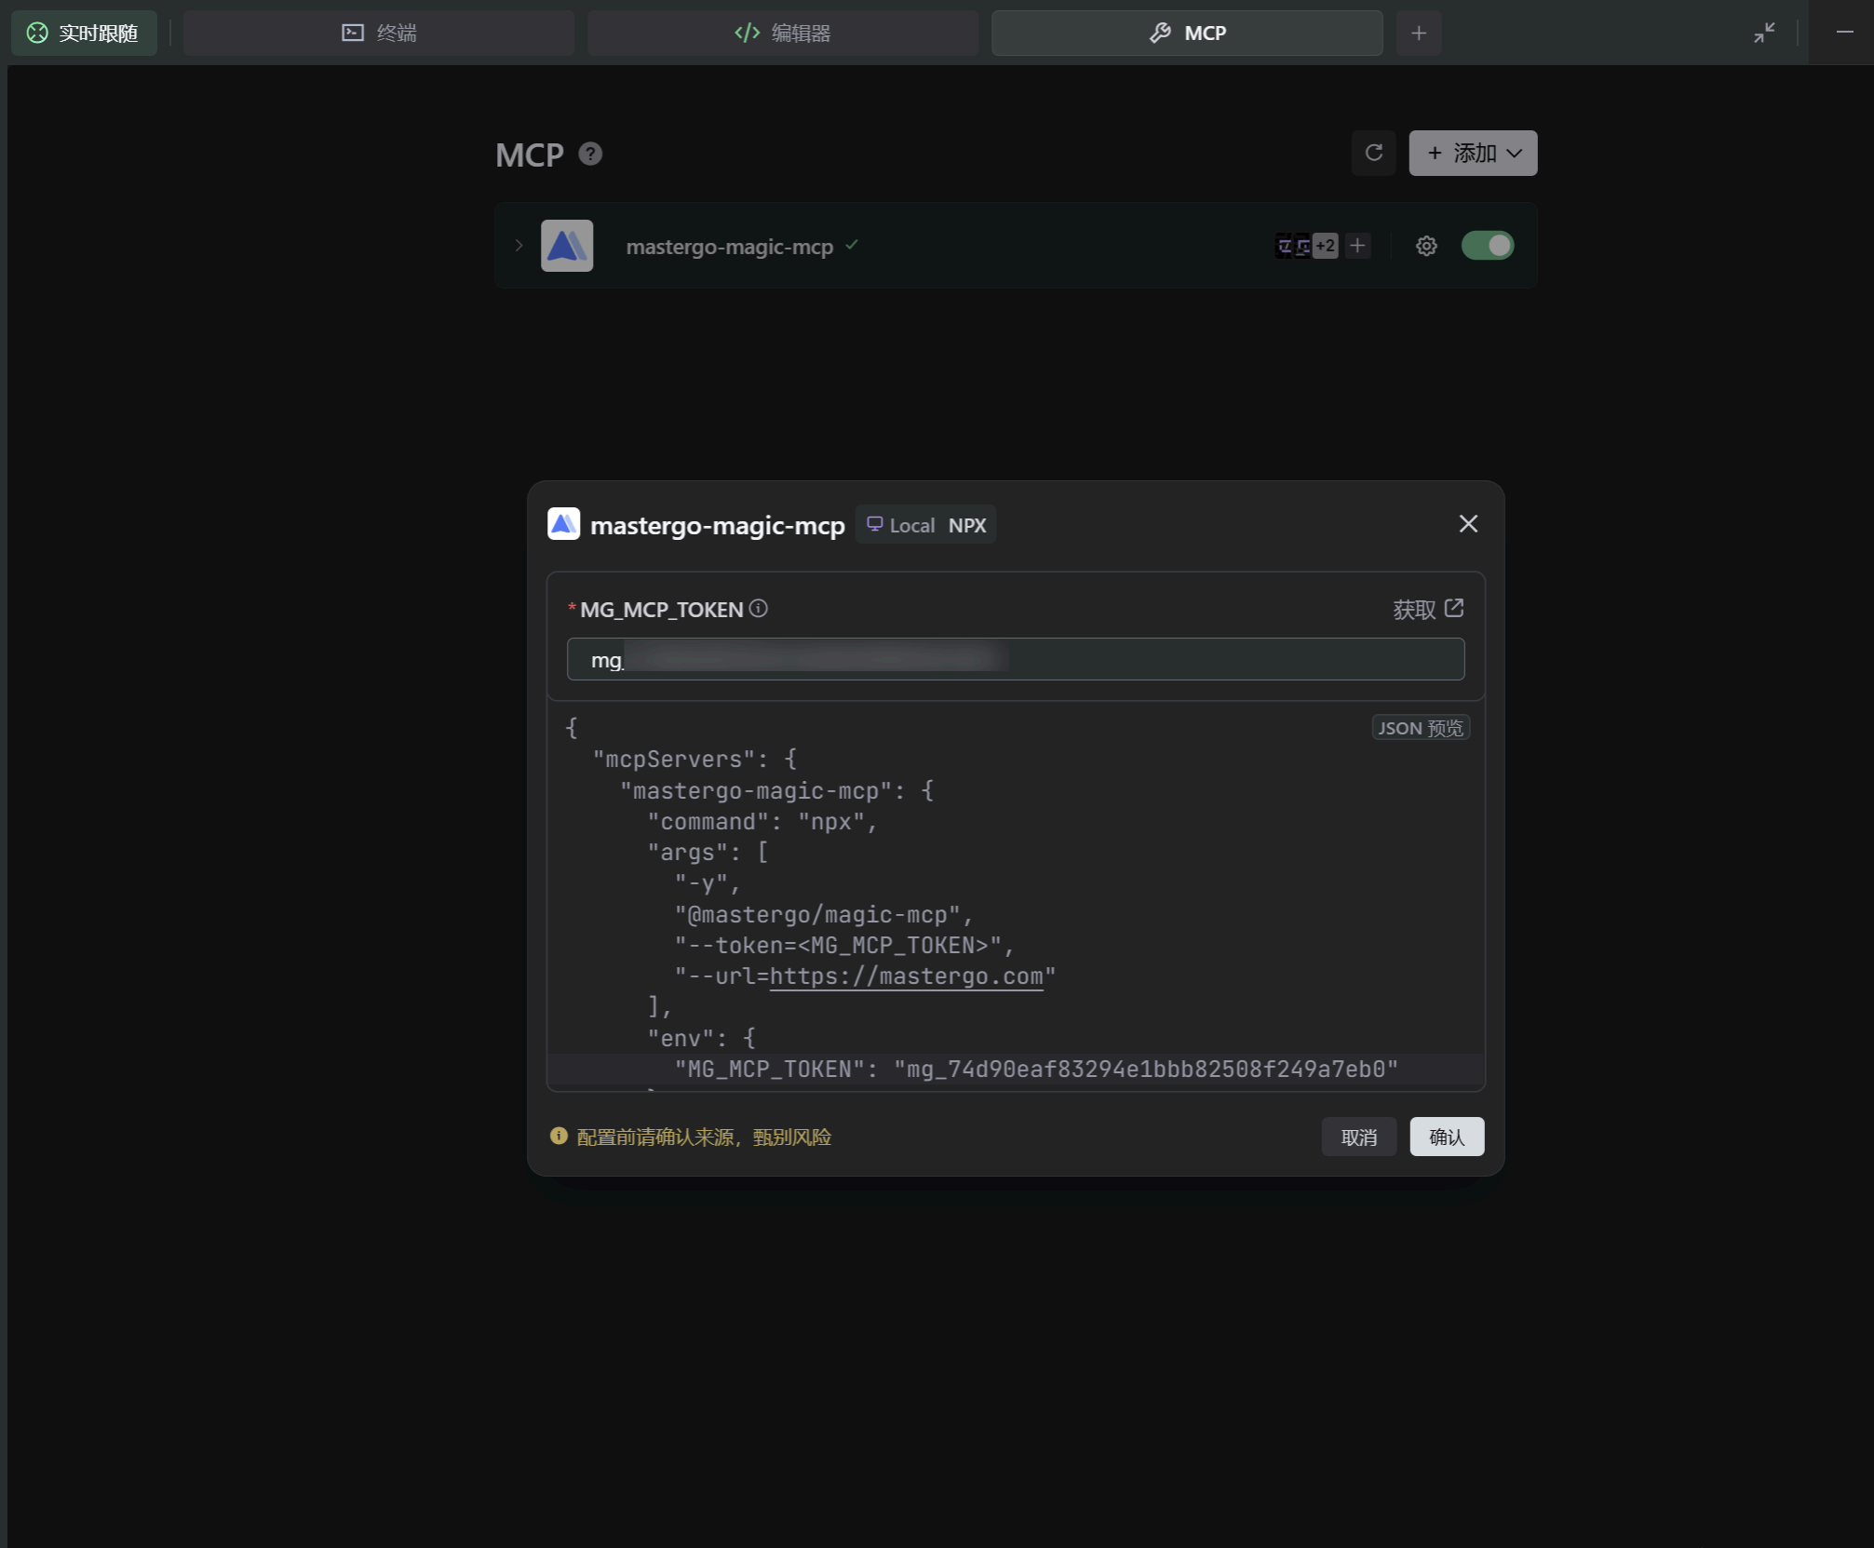
Task: Click the mastergo logo in server list
Action: [x=567, y=246]
